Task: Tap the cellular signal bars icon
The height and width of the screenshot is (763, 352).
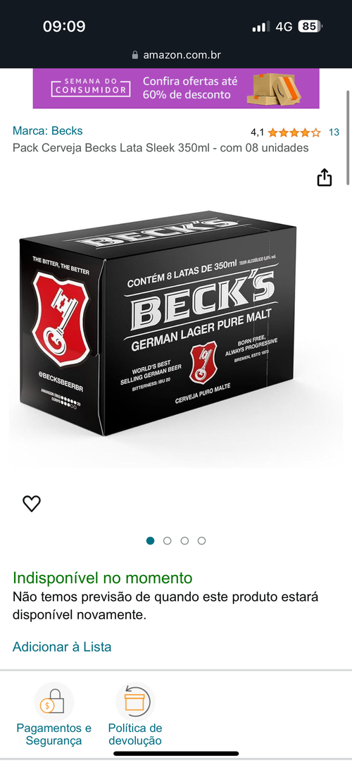Action: point(260,27)
